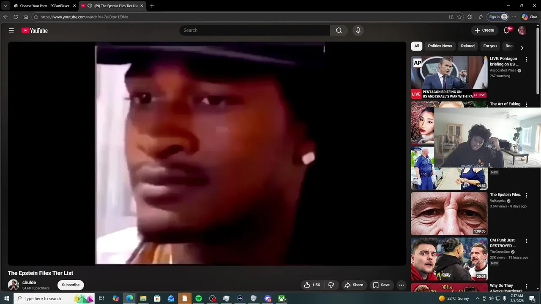This screenshot has height=304, width=541.
Task: Click the main video player
Action: (207, 153)
